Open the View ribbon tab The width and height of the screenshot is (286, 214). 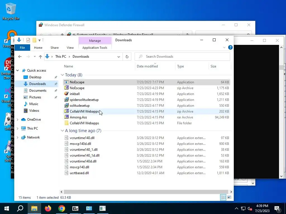click(70, 48)
